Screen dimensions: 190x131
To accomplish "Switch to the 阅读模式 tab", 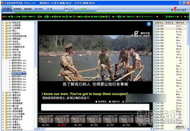I will (18, 9).
